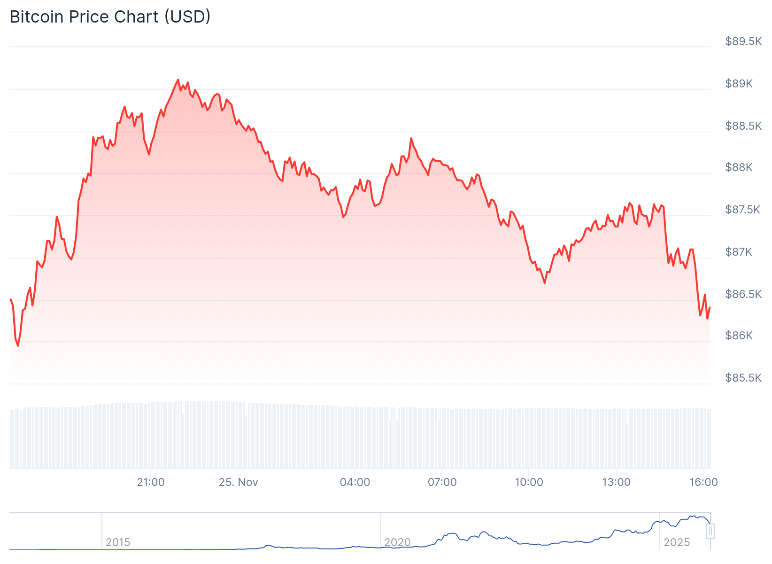Click the 04:00 time axis label
This screenshot has width=772, height=564.
pos(355,482)
